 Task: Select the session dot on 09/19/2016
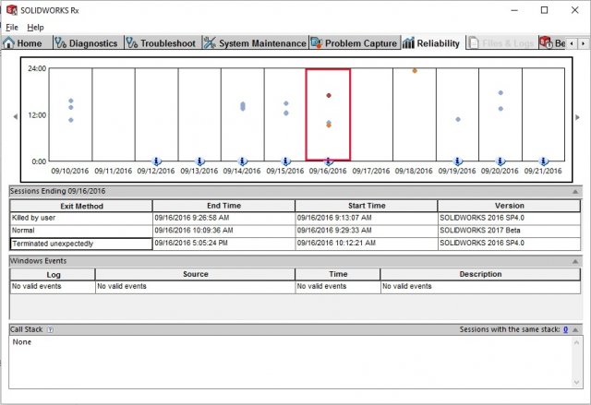[458, 119]
